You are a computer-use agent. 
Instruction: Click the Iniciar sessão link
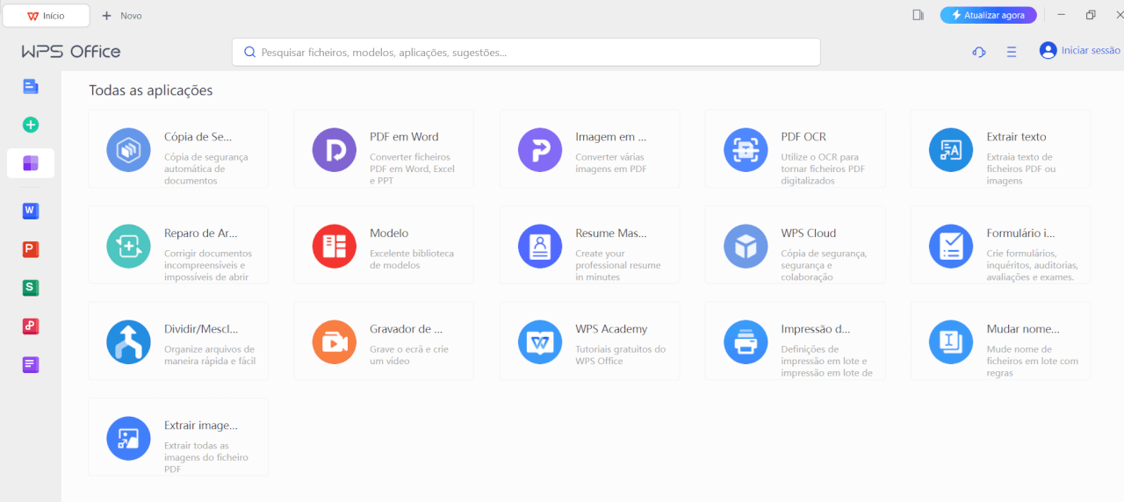click(1091, 51)
